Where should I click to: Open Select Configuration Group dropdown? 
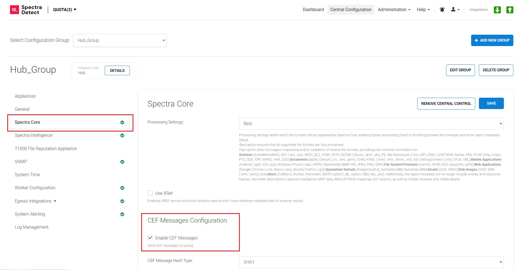click(x=120, y=40)
